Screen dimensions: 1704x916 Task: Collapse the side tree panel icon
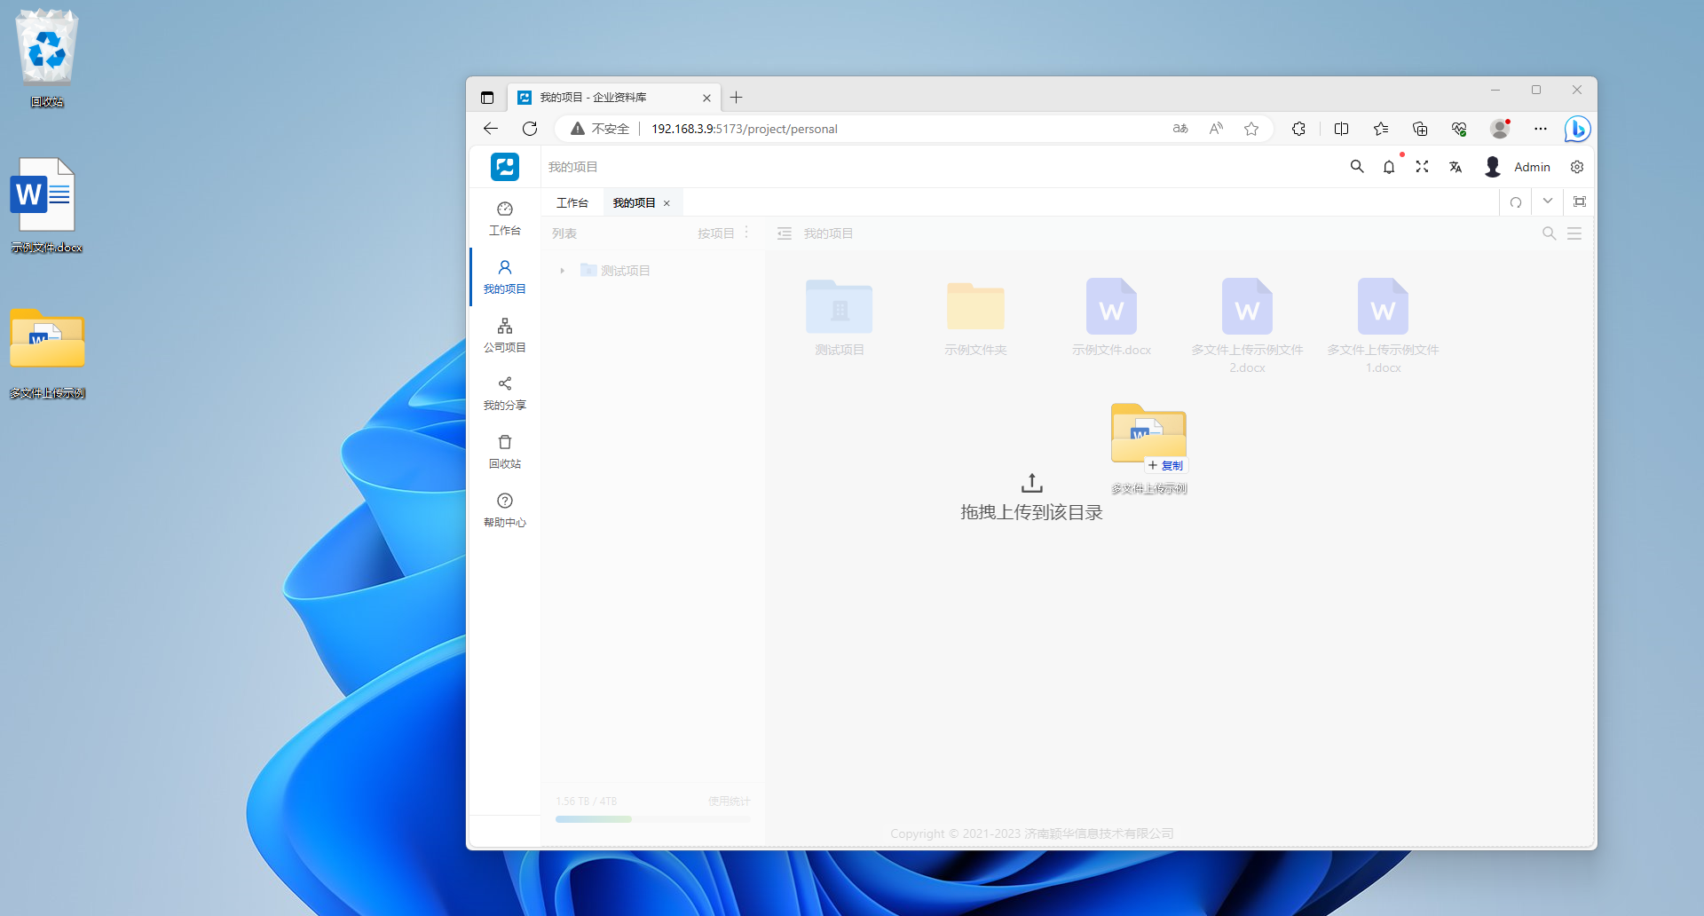click(785, 233)
